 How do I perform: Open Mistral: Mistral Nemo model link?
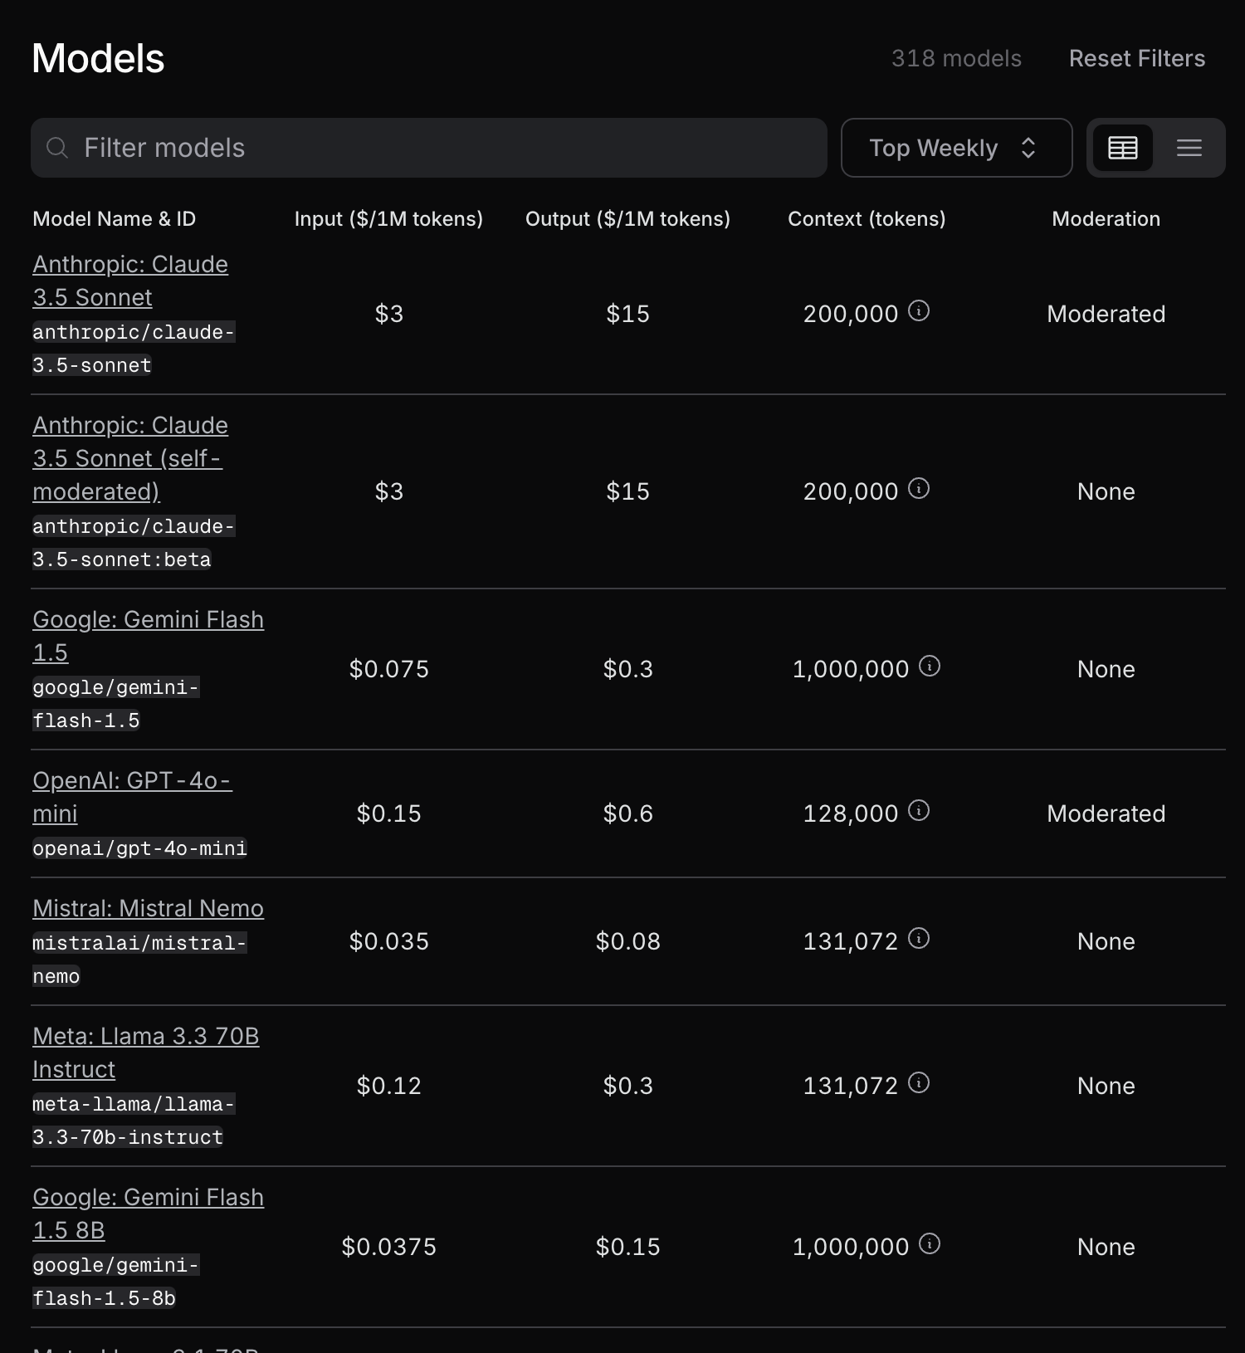[x=148, y=908]
